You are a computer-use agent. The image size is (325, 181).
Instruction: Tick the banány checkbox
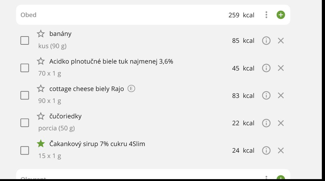25,41
